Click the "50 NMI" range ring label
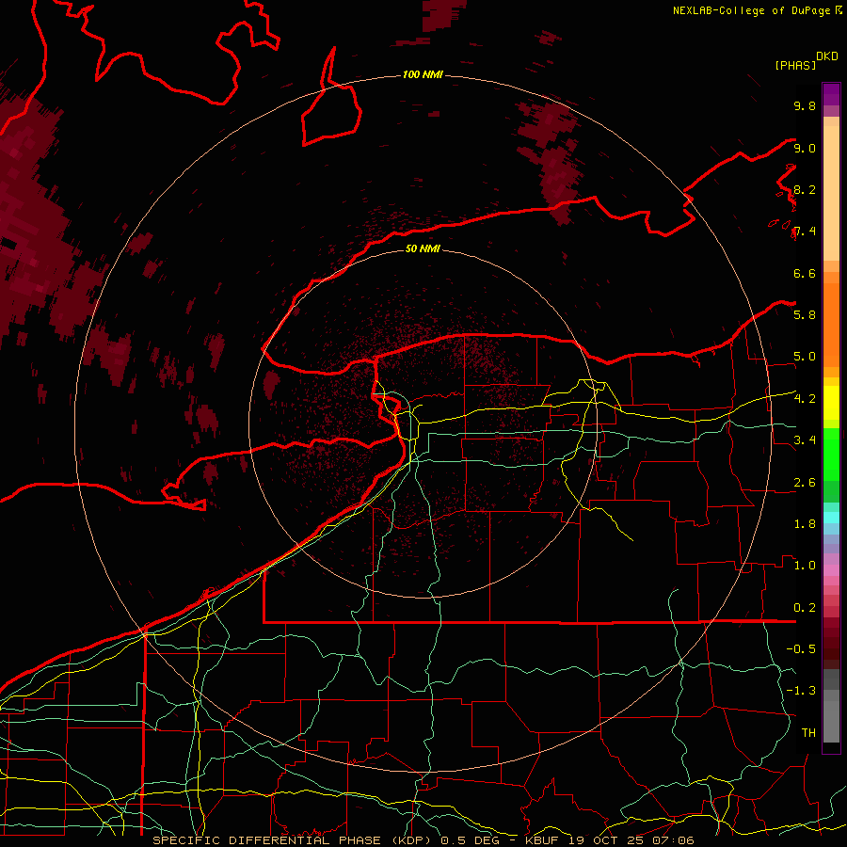Viewport: 847px width, 847px height. pos(423,248)
